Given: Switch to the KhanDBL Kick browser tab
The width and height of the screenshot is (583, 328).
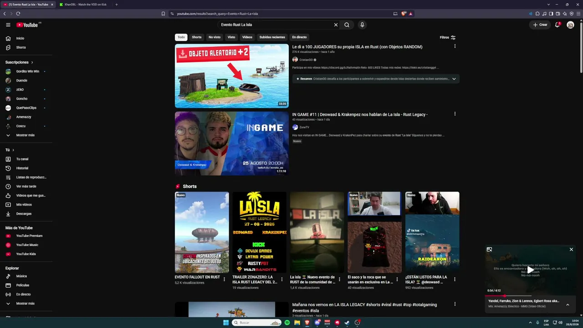Looking at the screenshot, I should [x=85, y=5].
